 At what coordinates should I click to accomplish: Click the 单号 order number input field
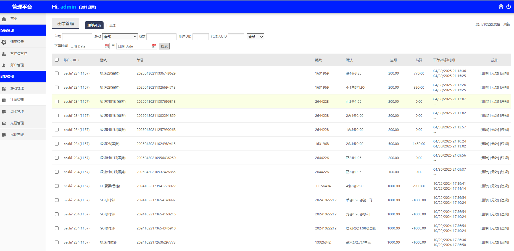[x=77, y=37]
